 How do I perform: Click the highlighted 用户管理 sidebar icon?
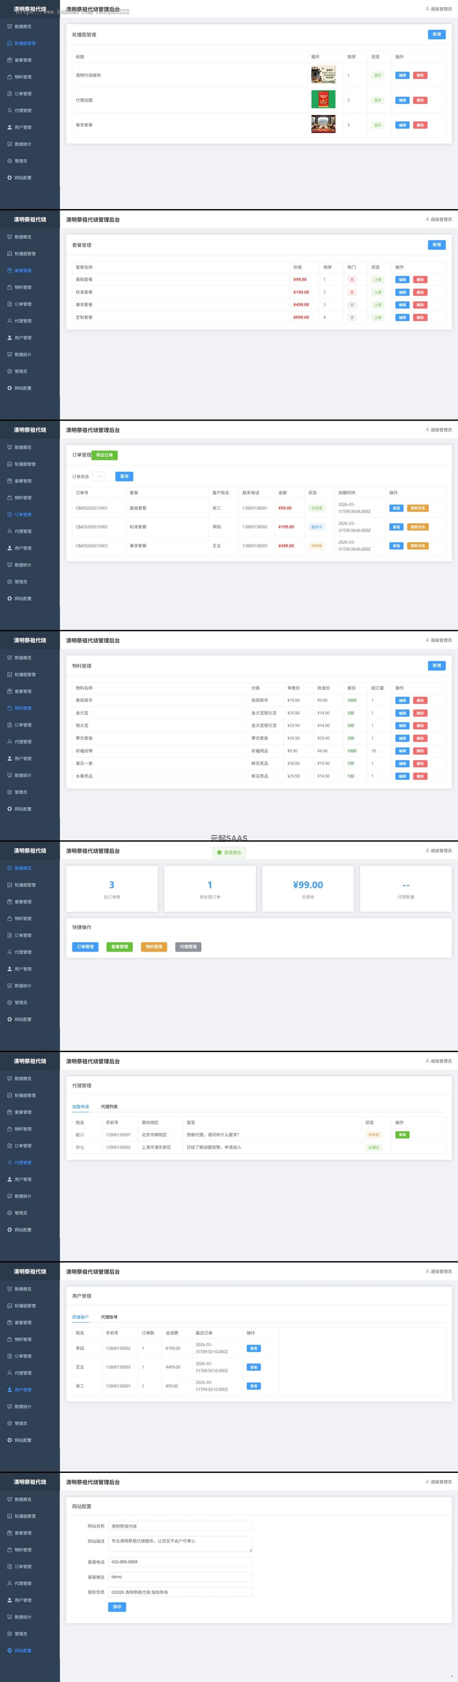pyautogui.click(x=9, y=1390)
